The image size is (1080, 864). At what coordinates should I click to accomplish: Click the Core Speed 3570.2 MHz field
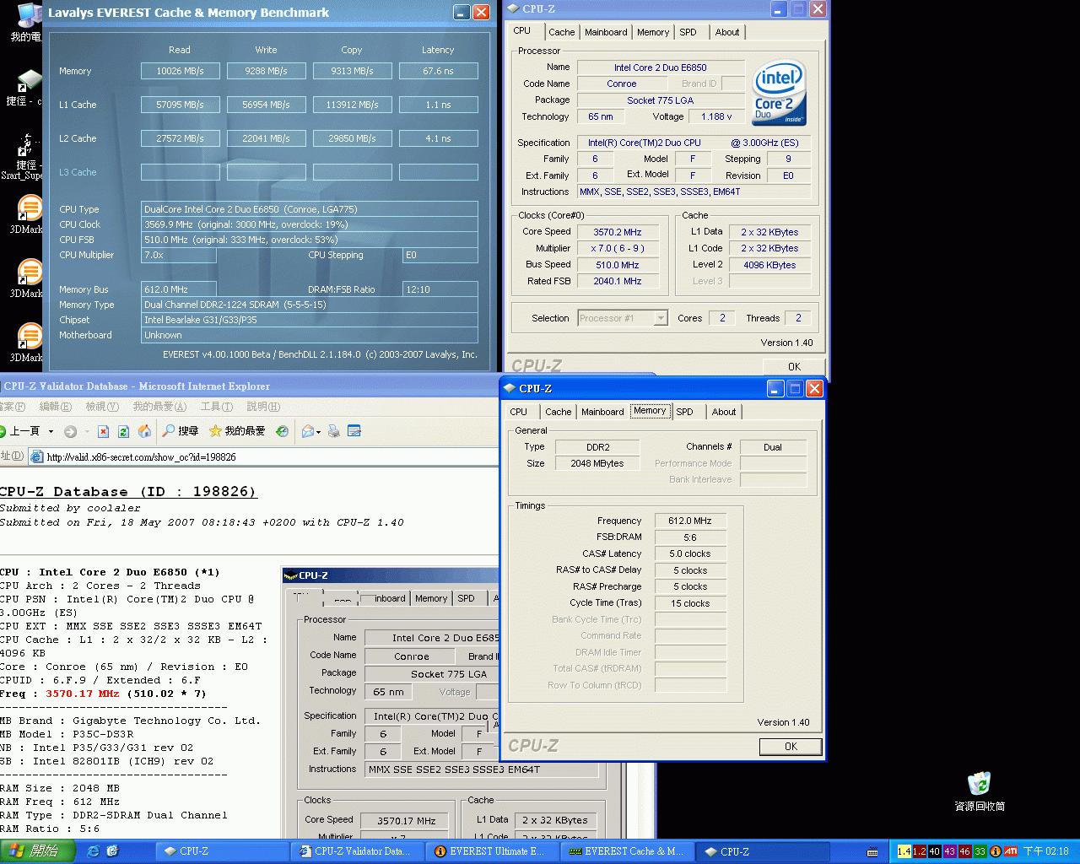tap(618, 232)
